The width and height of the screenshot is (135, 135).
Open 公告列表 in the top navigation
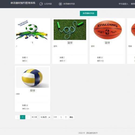tap(48, 4)
